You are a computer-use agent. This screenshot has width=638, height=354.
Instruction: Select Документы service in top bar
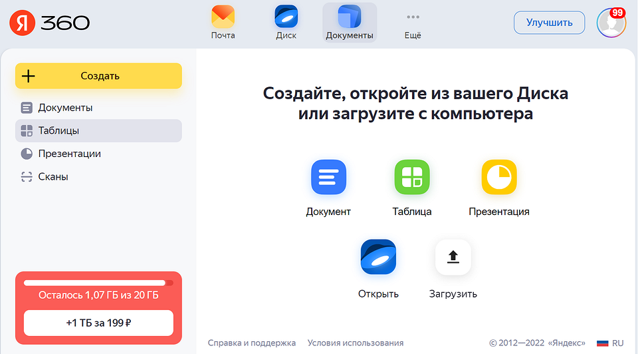(350, 23)
